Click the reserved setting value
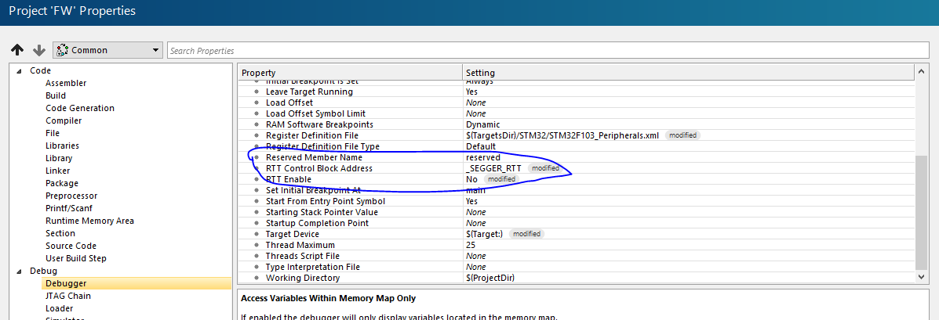The width and height of the screenshot is (939, 320). tap(482, 157)
